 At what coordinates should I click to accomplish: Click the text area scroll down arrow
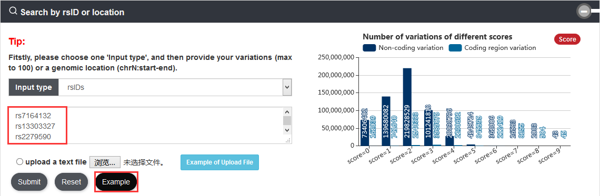(x=287, y=131)
